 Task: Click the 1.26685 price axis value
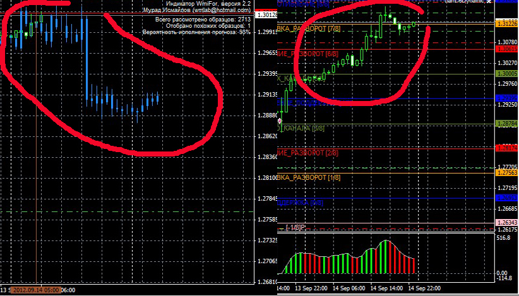point(507,209)
